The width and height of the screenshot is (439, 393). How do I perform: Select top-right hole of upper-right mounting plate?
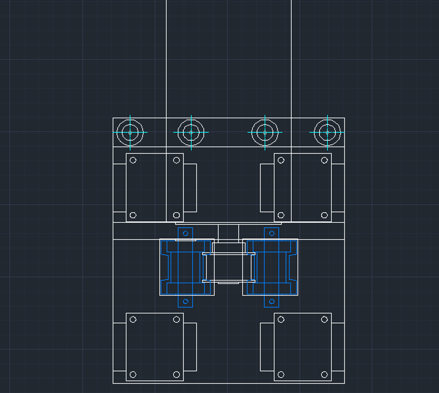tap(324, 160)
